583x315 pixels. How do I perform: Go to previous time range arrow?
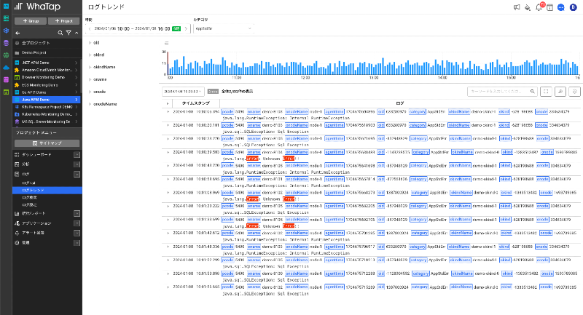[90, 28]
